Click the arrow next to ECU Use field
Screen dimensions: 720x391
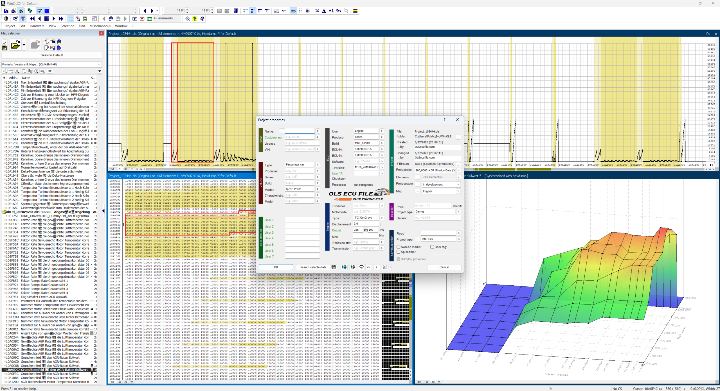click(x=382, y=131)
